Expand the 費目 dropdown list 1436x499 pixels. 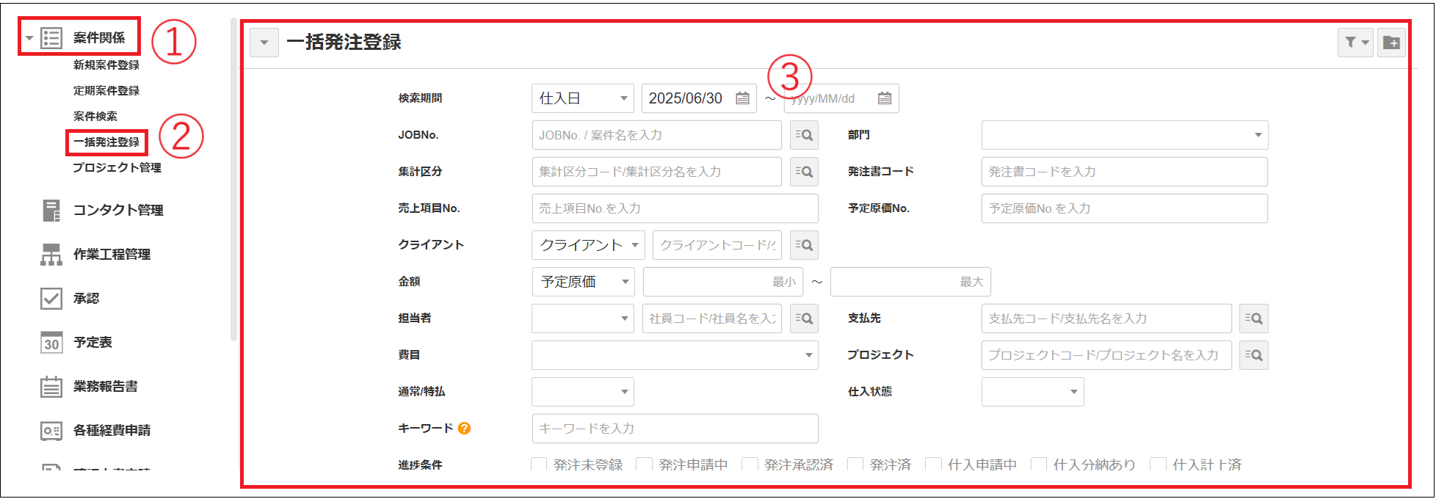point(674,355)
